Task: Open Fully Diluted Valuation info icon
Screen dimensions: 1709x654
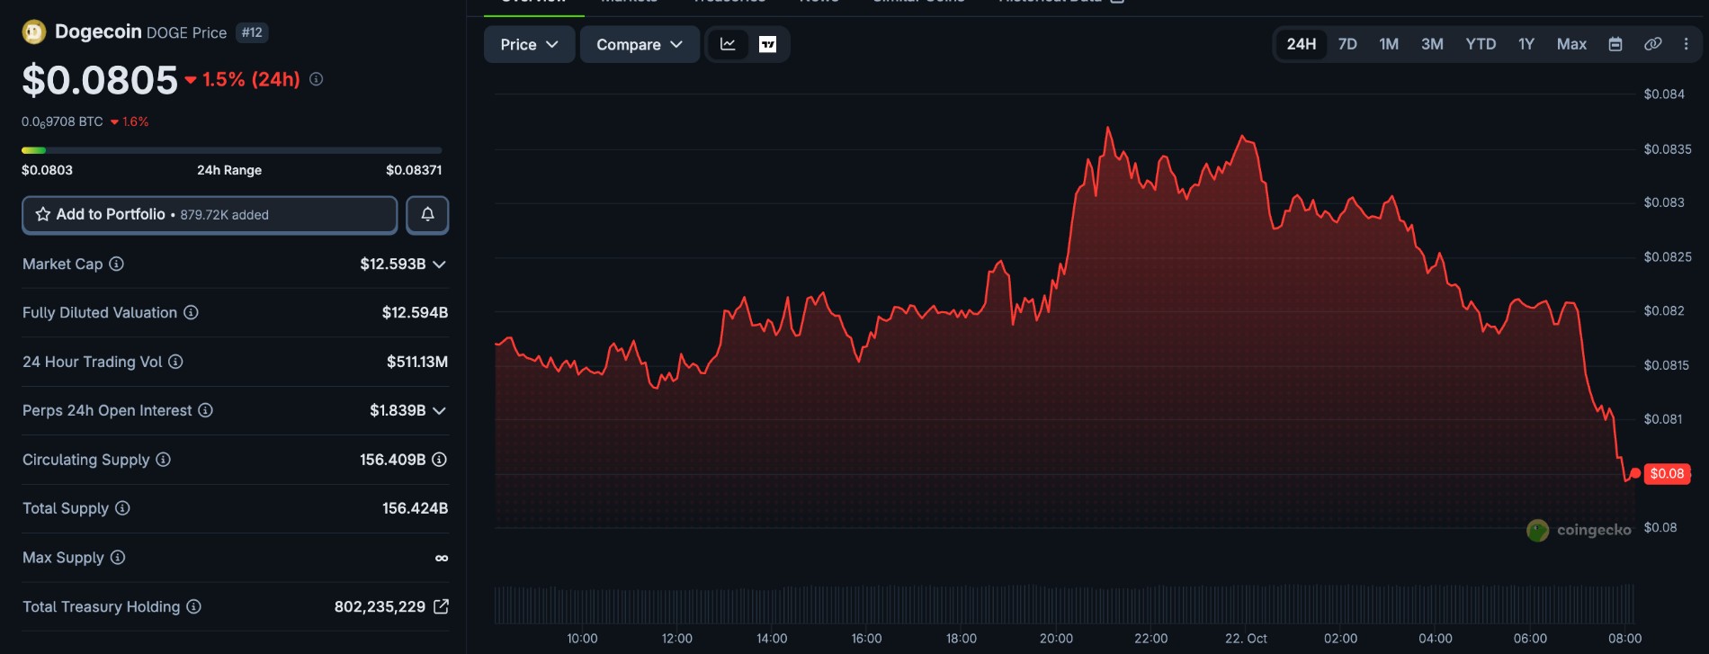Action: point(191,312)
